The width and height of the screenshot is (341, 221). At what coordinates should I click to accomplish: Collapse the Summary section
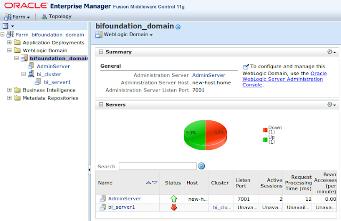(101, 52)
